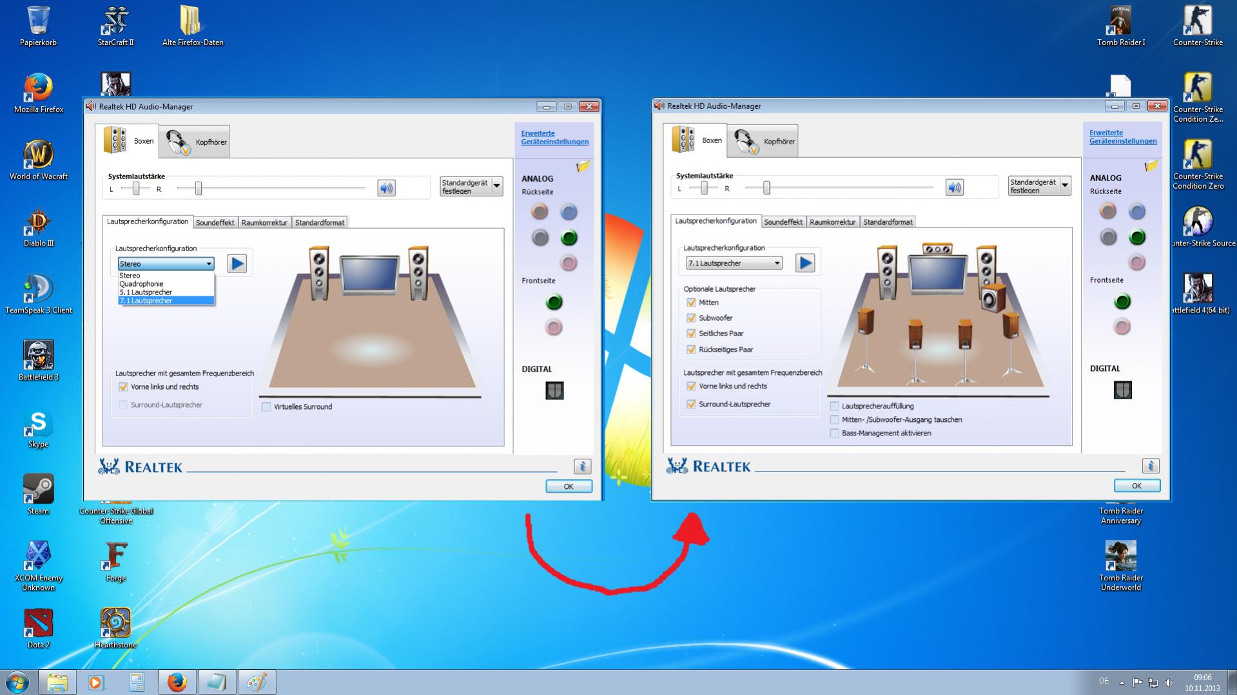The width and height of the screenshot is (1237, 695).
Task: Click orange rear-panel jack in right window
Action: point(1108,211)
